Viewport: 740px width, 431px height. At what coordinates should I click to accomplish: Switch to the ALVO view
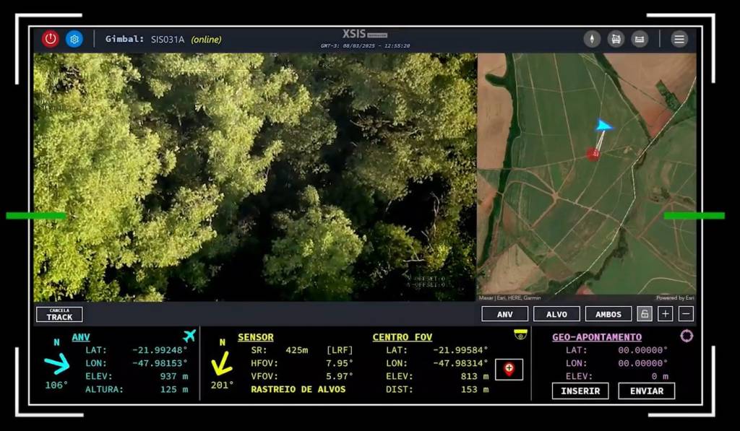point(556,314)
